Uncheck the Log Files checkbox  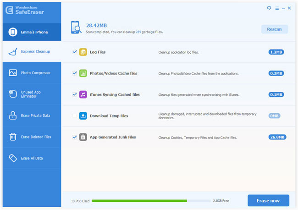click(x=75, y=52)
